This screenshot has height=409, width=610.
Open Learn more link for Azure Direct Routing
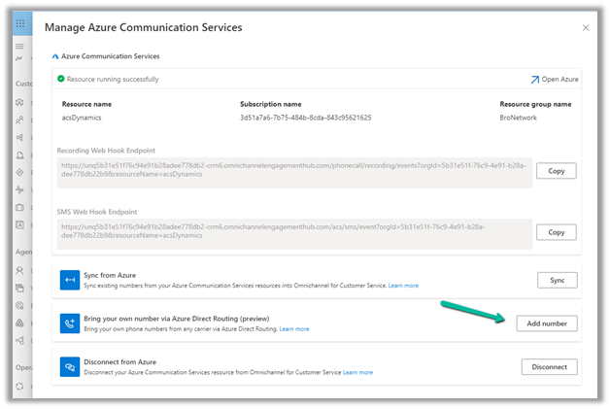(x=294, y=329)
